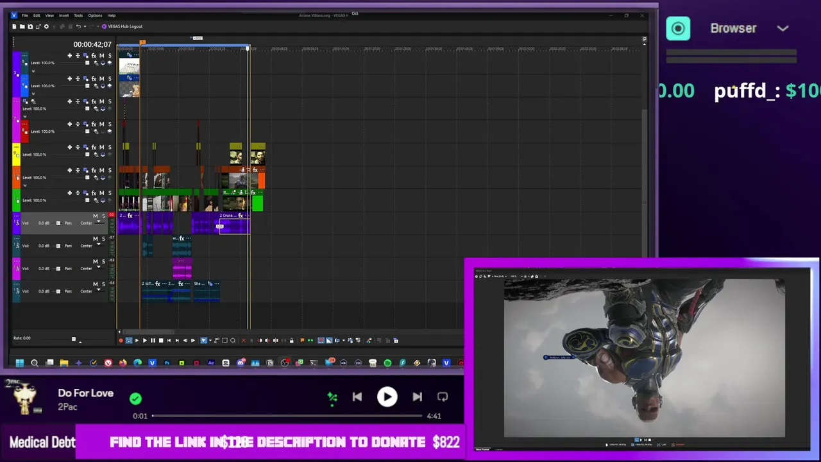
Task: Open event FX on the 'She...' audio clip
Action: [x=210, y=284]
